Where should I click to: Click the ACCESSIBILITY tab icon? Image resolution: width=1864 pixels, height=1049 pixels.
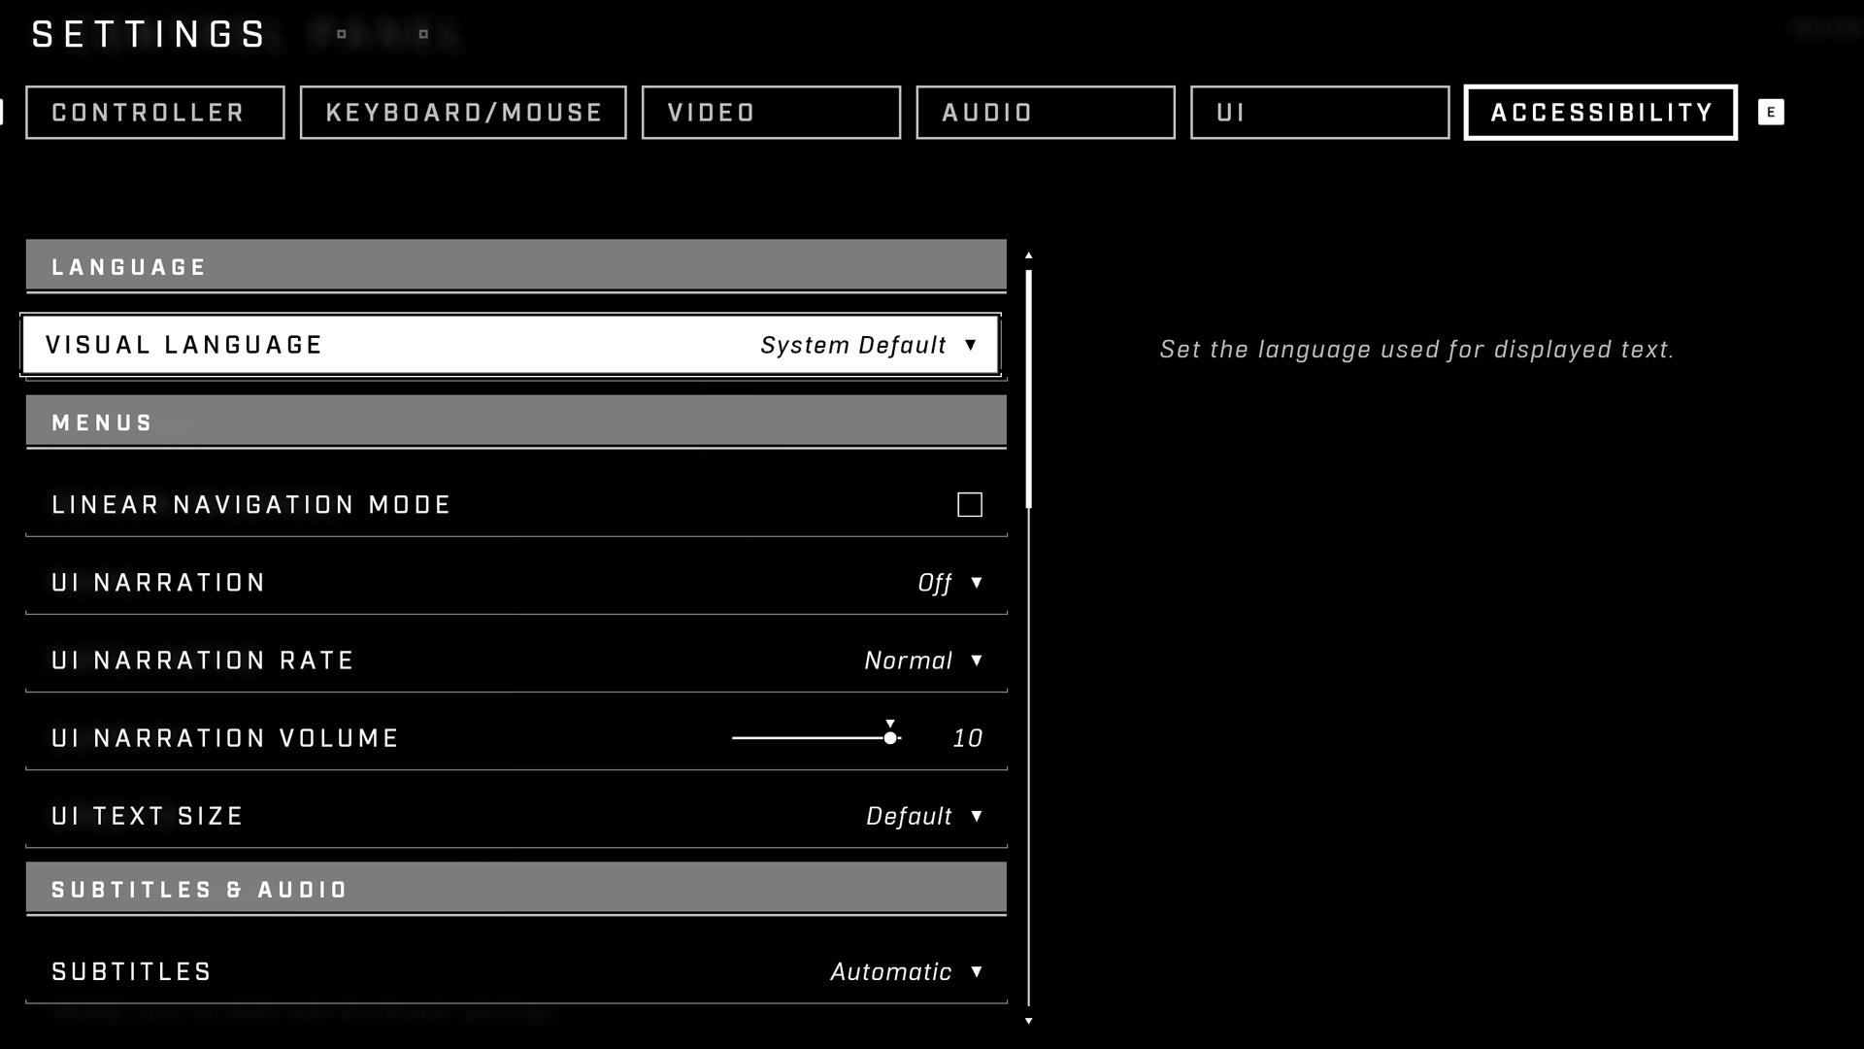(x=1602, y=113)
